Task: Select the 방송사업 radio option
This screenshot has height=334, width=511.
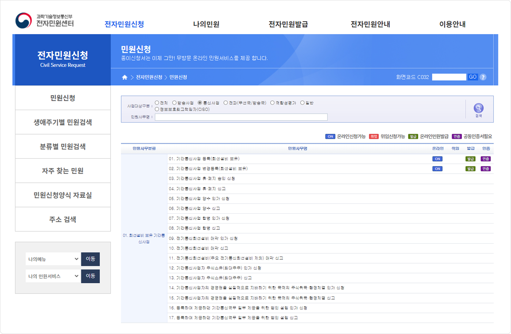Action: click(x=174, y=103)
